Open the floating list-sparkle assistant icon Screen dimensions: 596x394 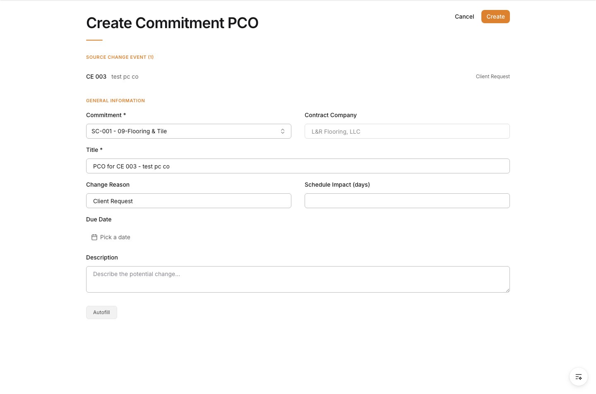(579, 377)
